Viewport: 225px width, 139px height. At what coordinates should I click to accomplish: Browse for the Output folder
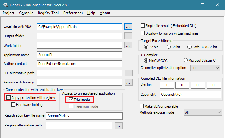click(x=128, y=36)
